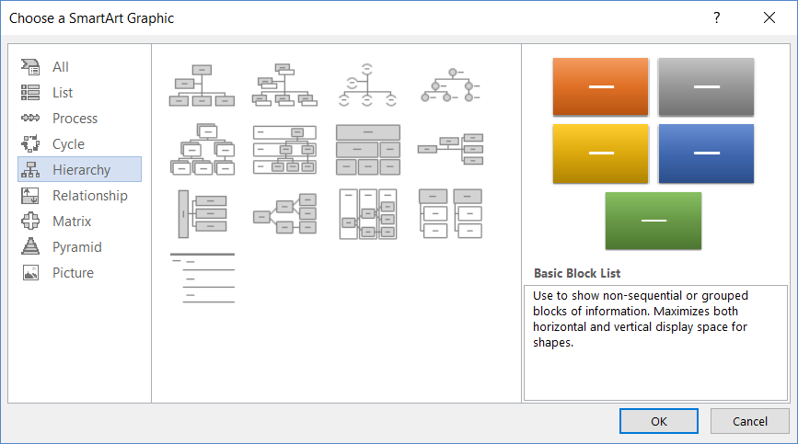
Task: Confirm selection with the OK button
Action: click(658, 421)
